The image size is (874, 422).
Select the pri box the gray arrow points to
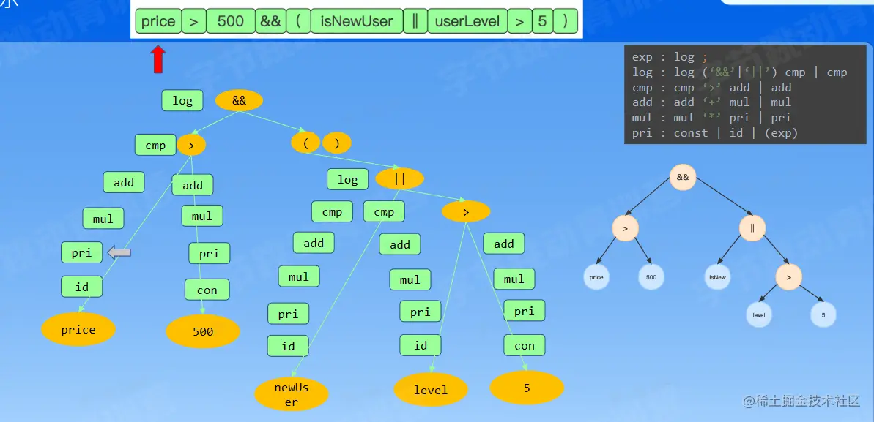[81, 253]
